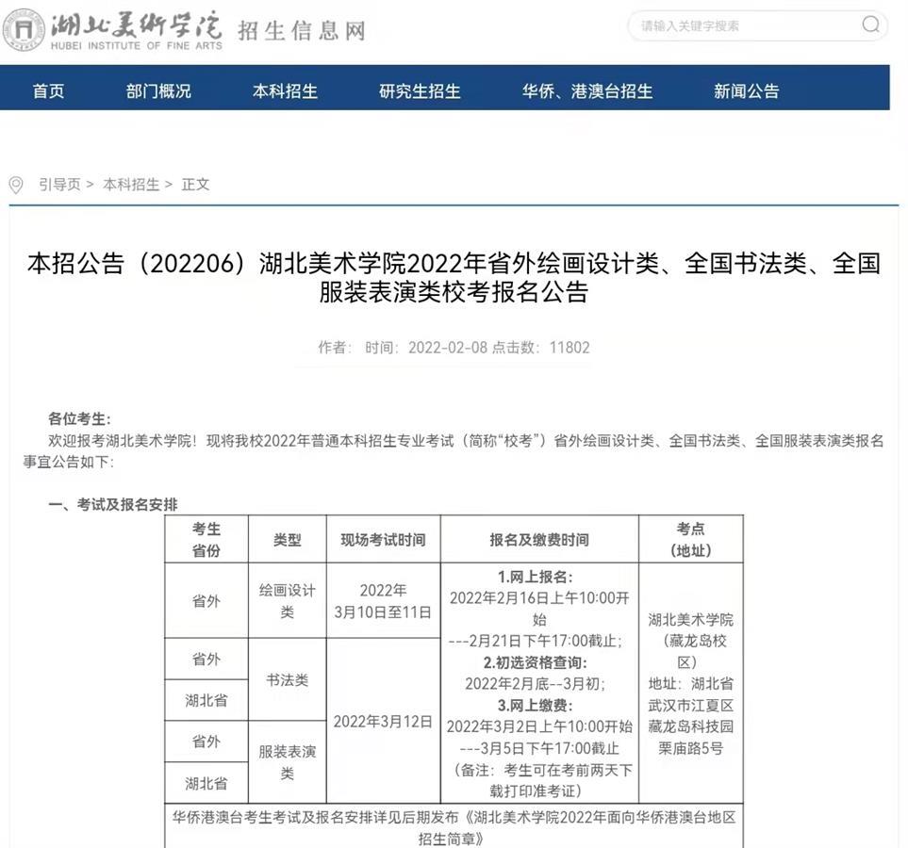The height and width of the screenshot is (848, 908).
Task: Click the 2022年3月10日至11日 cell
Action: pos(383,601)
